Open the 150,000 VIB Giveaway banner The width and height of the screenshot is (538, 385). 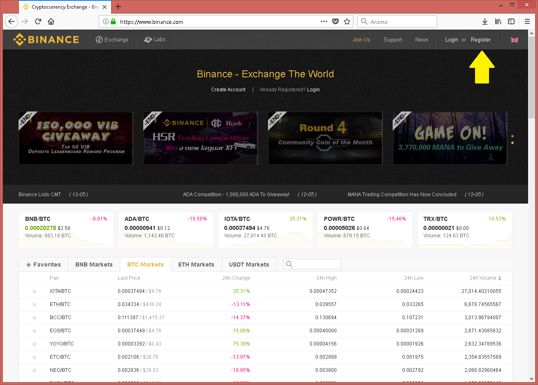pyautogui.click(x=76, y=138)
